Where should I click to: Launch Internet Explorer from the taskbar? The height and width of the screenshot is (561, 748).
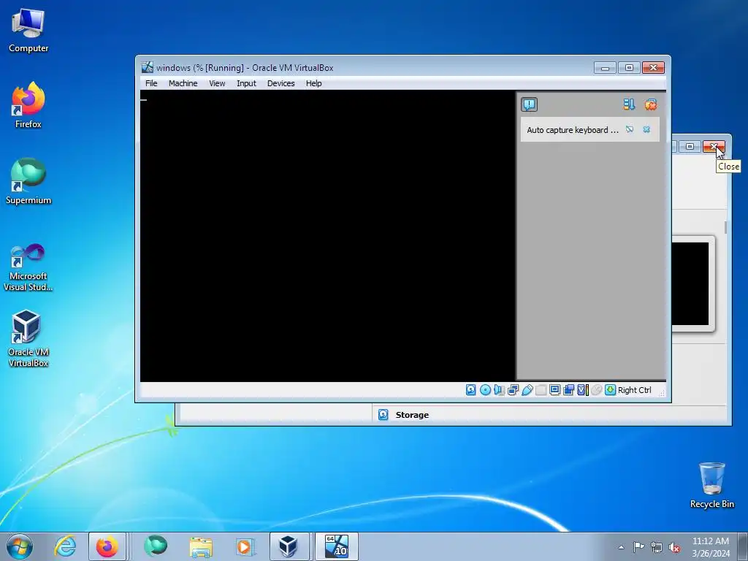[x=65, y=546]
